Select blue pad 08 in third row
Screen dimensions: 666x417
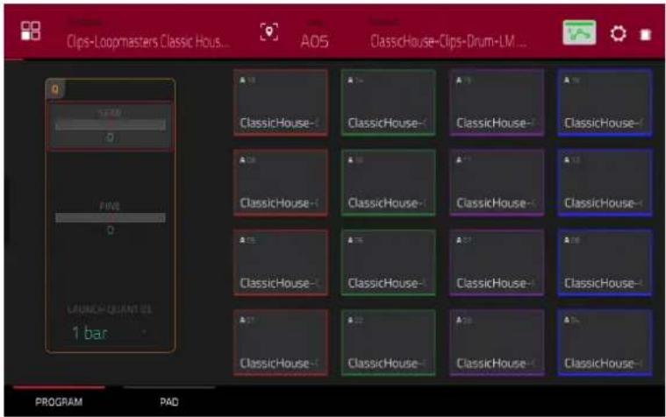(x=605, y=263)
